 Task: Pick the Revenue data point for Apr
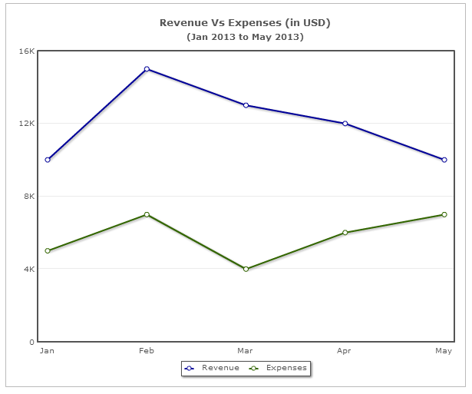click(x=345, y=124)
